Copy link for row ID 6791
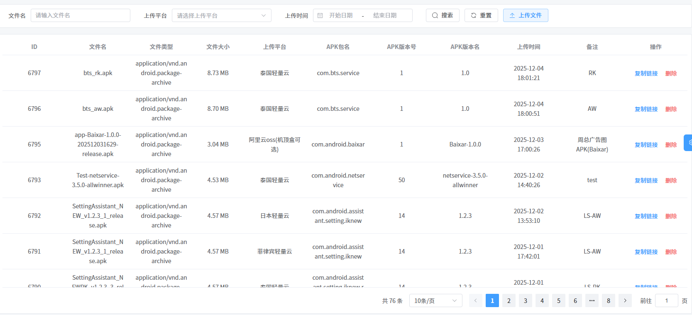The height and width of the screenshot is (315, 692). pyautogui.click(x=646, y=252)
